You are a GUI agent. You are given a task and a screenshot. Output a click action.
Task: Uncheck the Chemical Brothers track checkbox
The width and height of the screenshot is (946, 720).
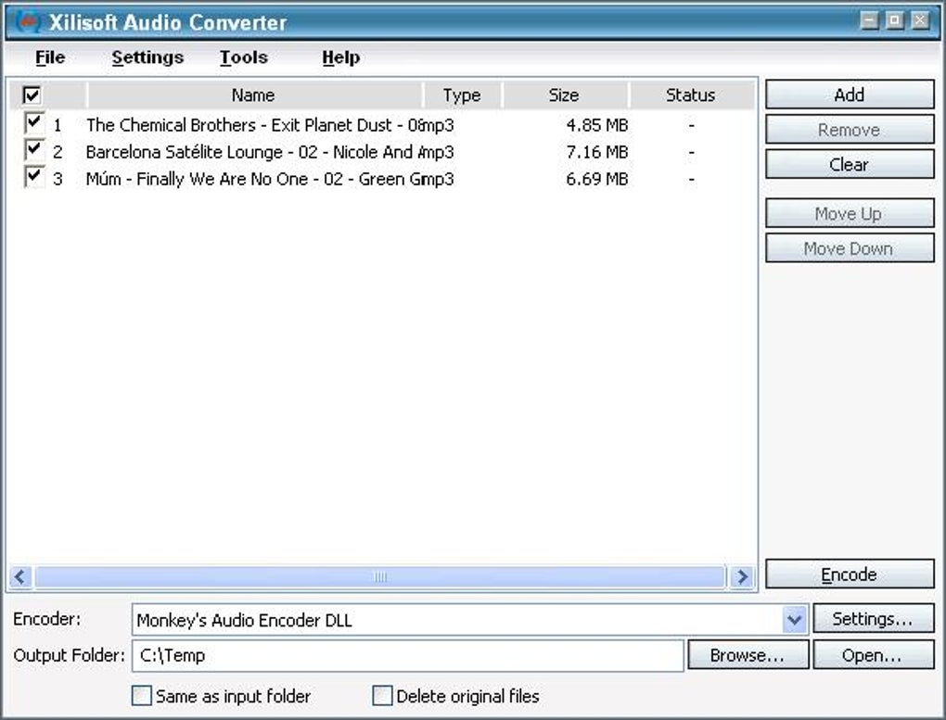click(33, 123)
